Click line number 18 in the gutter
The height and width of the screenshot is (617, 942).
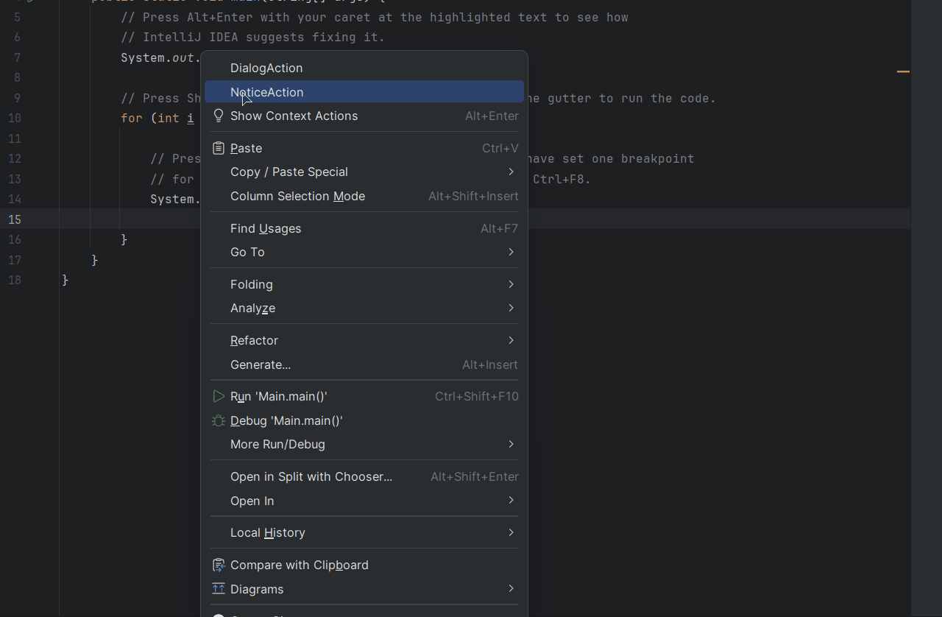tap(15, 280)
